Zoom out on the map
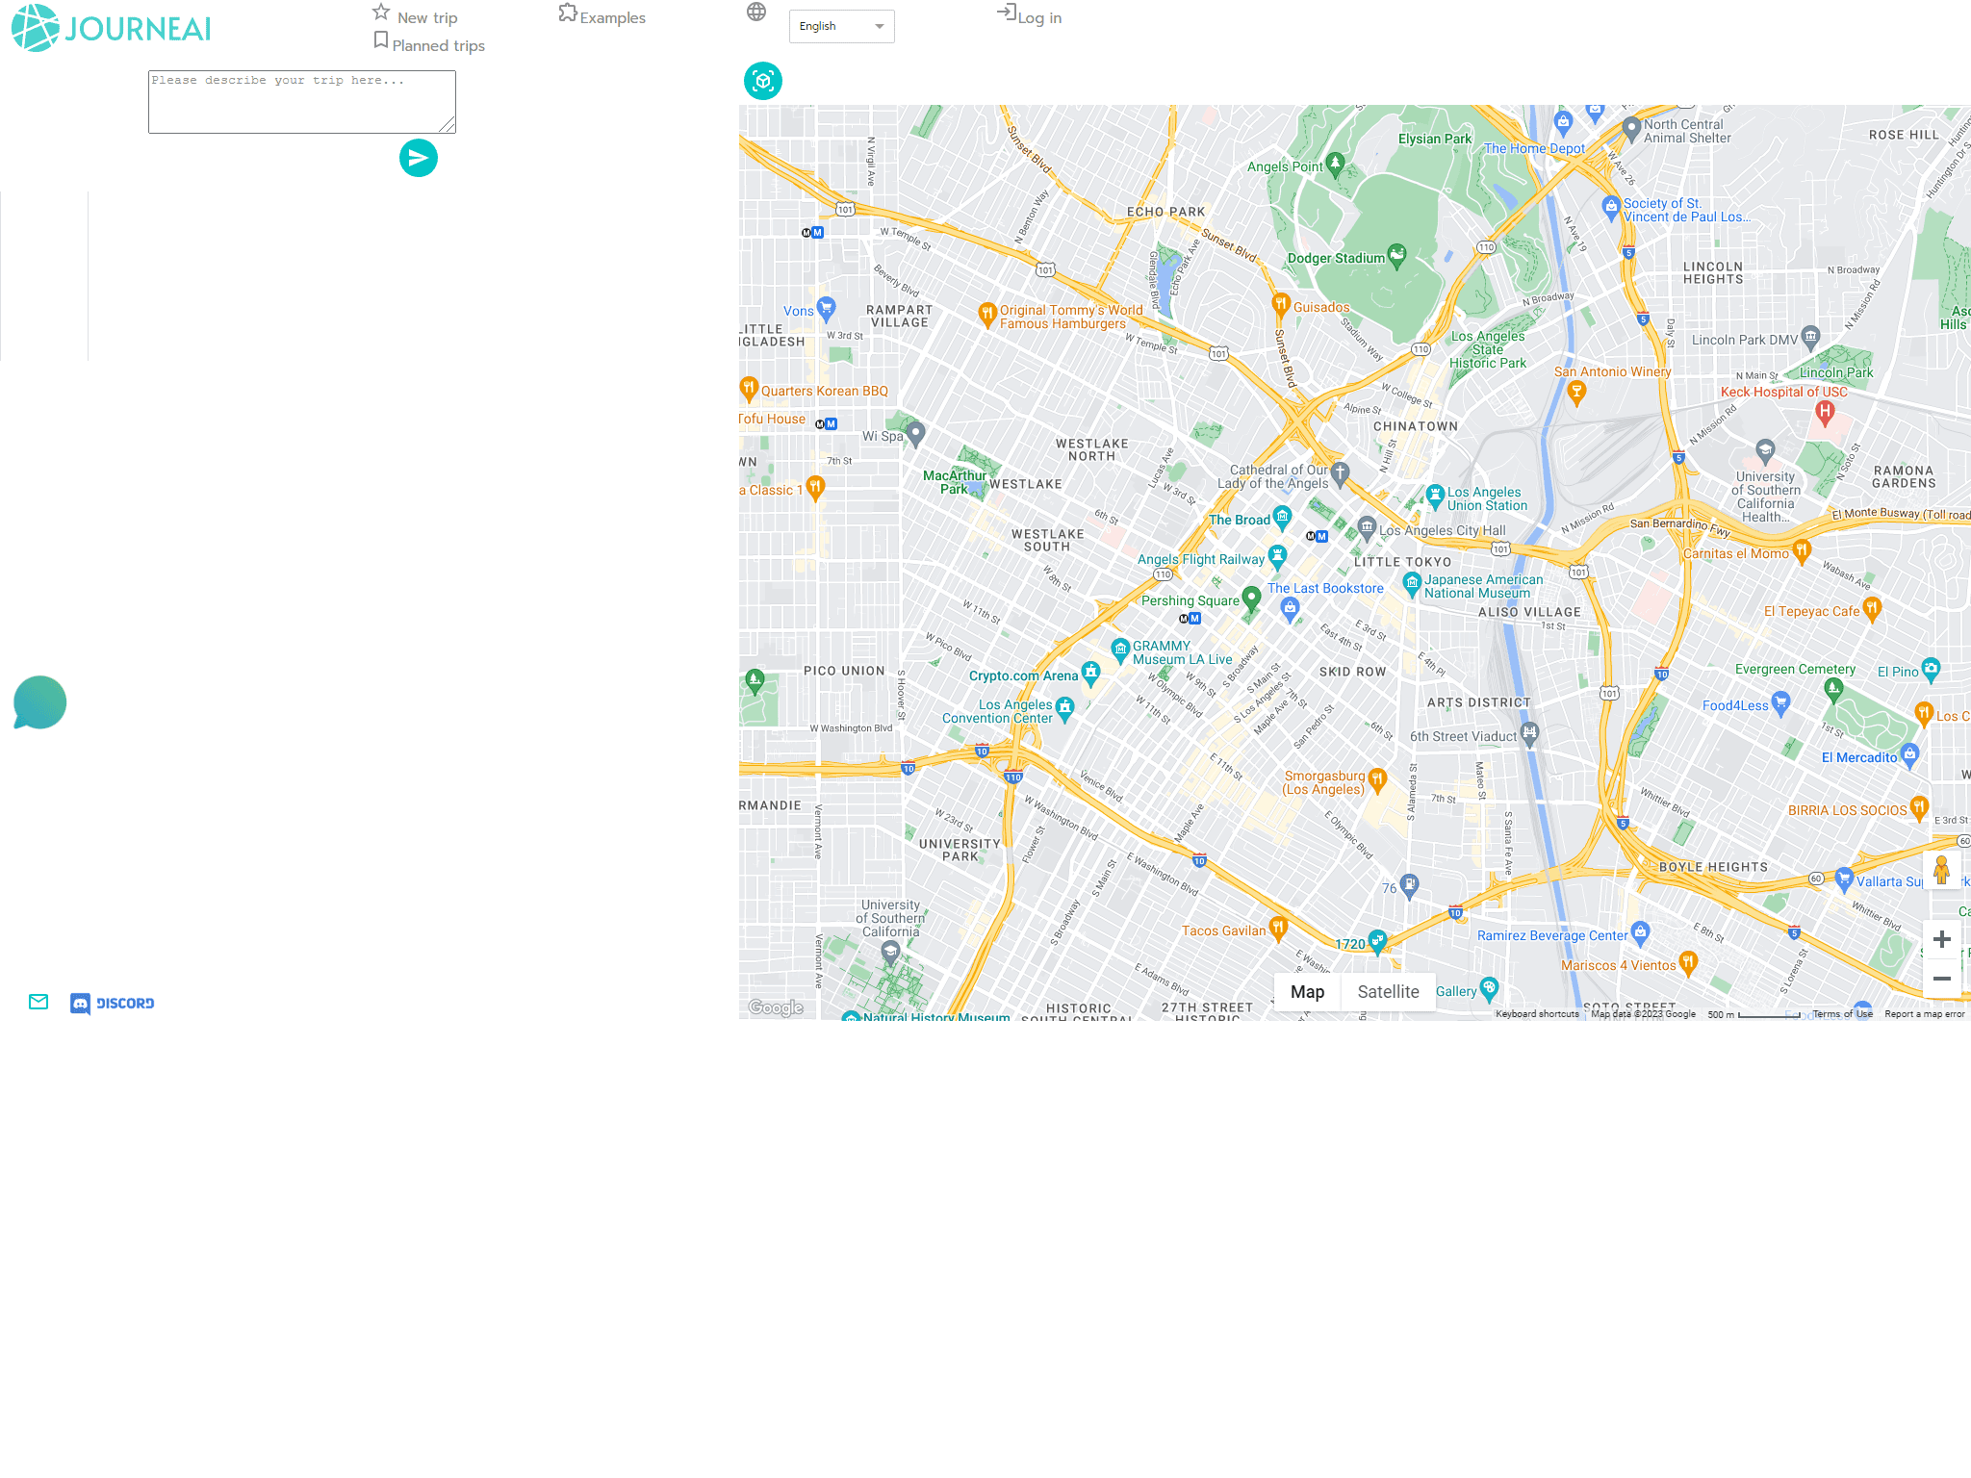Viewport: 1971px width, 1478px height. [x=1942, y=979]
